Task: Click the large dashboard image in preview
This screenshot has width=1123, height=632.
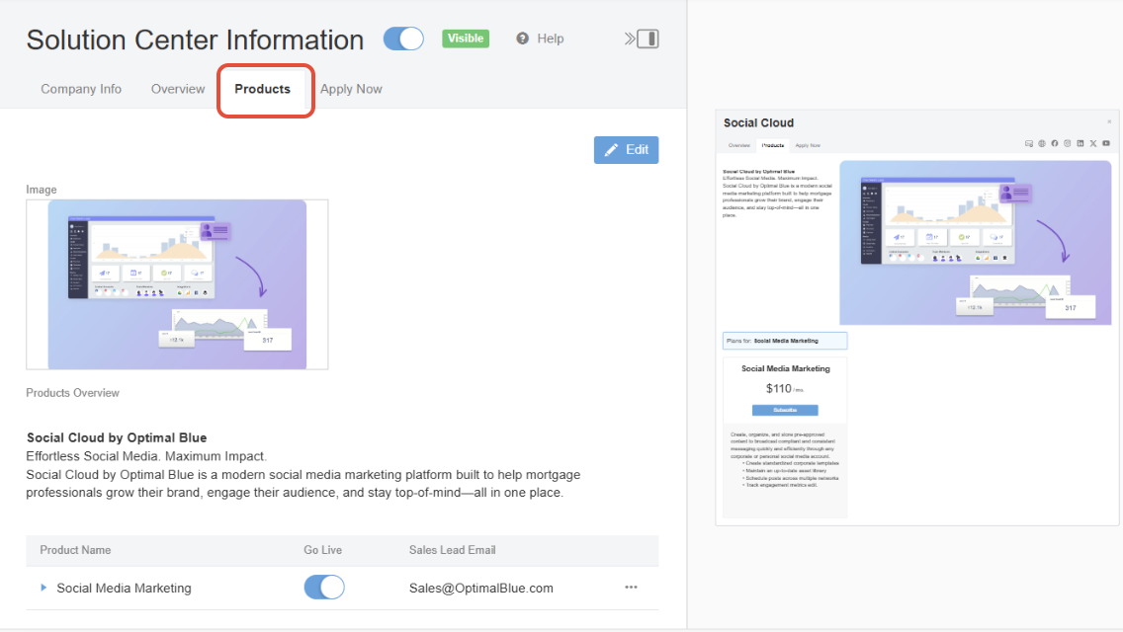Action: point(976,243)
